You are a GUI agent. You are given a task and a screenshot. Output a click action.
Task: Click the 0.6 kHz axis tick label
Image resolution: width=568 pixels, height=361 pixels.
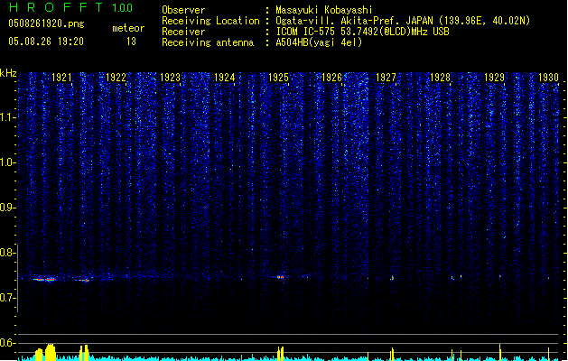click(x=8, y=343)
